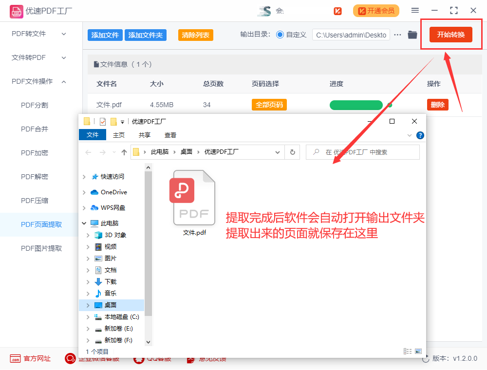
Task: Select OneDrive in navigation pane
Action: click(109, 192)
